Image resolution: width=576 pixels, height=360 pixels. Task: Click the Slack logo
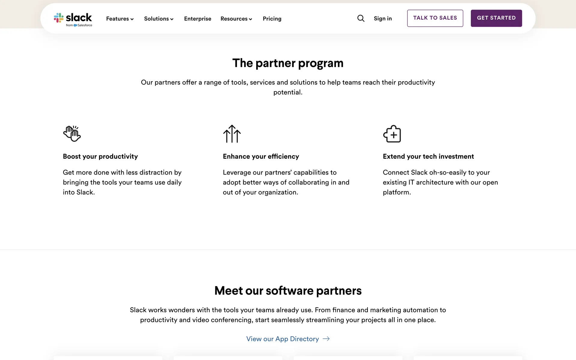[73, 18]
